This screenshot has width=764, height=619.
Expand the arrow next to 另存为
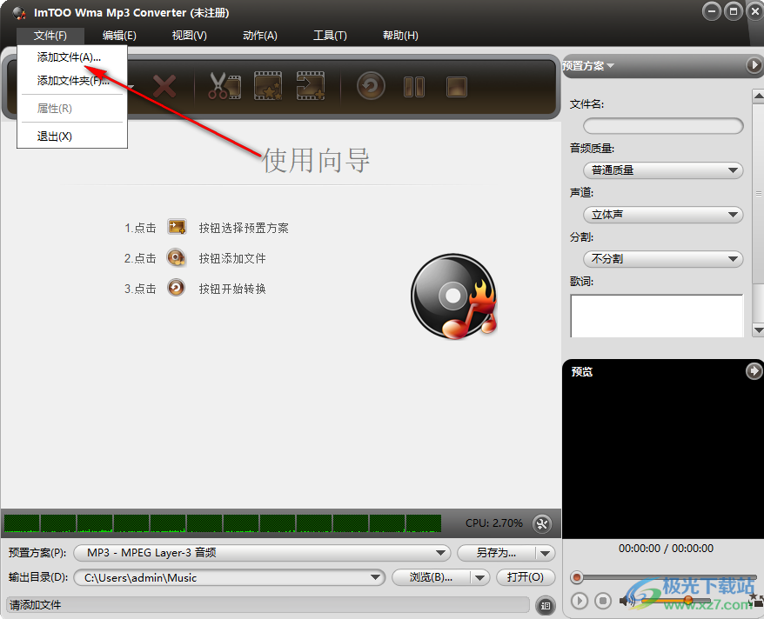(546, 553)
